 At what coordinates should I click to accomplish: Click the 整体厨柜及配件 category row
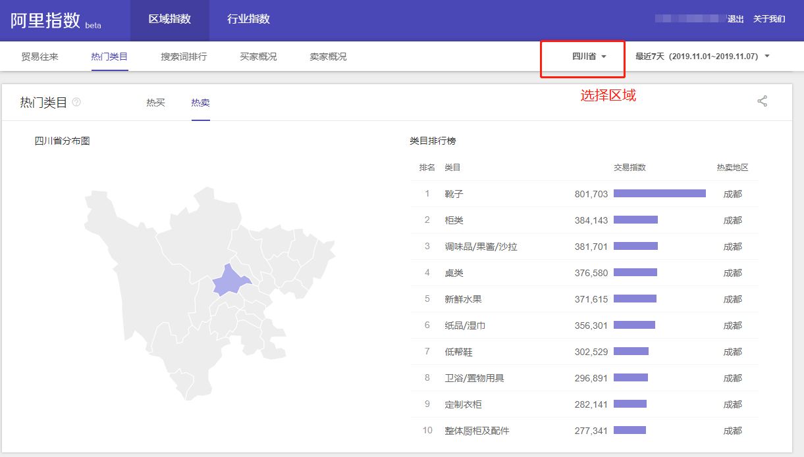[x=584, y=431]
